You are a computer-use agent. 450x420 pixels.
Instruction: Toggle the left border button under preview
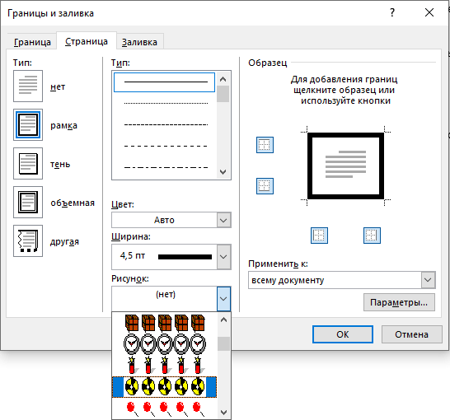[319, 236]
